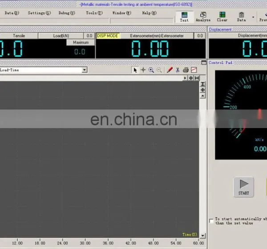Click the 200 mark on speed gauge
The height and width of the screenshot is (249, 267).
(233, 107)
